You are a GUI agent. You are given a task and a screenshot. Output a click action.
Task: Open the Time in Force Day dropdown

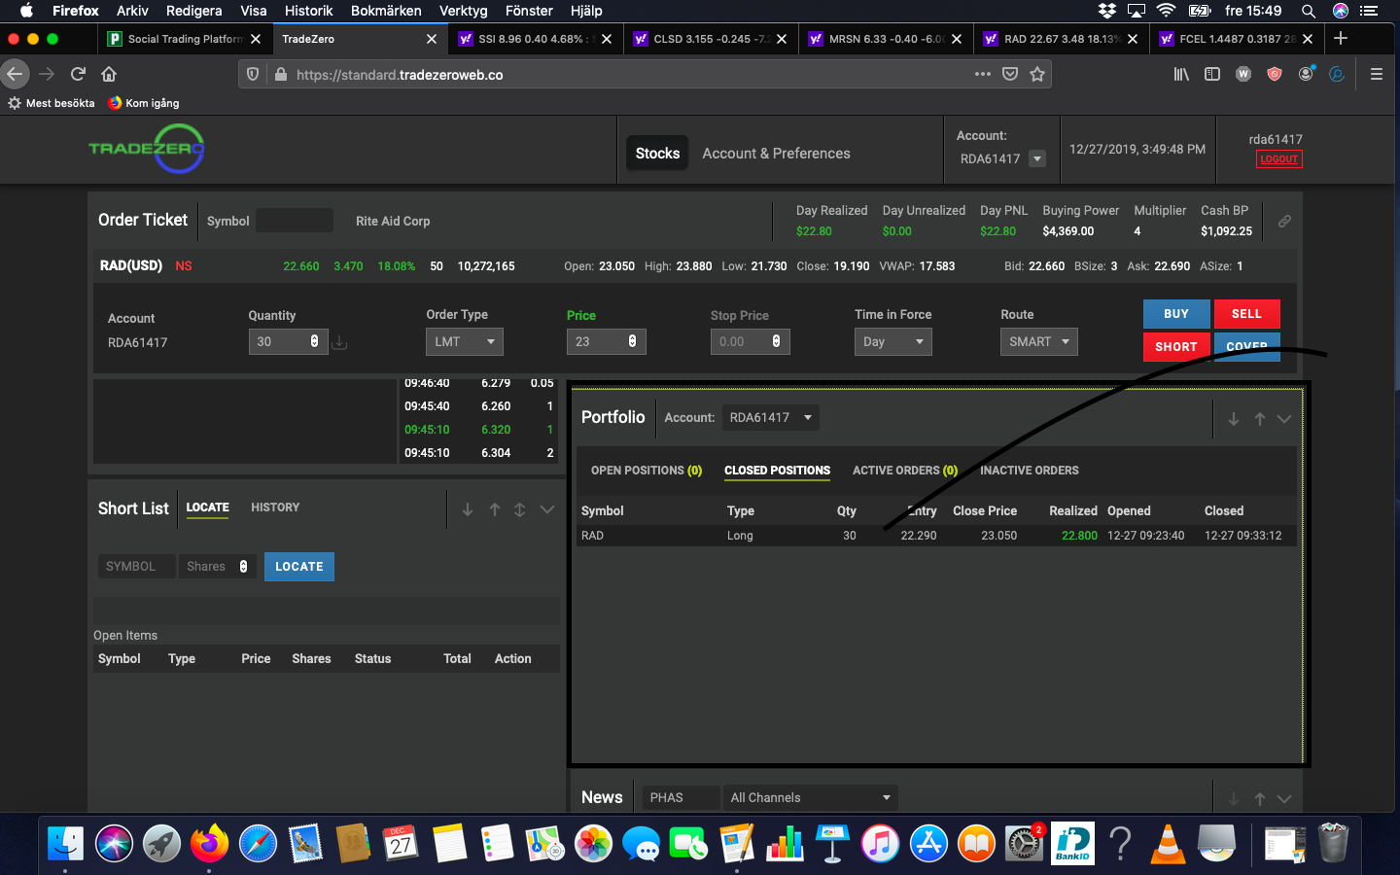pyautogui.click(x=892, y=342)
